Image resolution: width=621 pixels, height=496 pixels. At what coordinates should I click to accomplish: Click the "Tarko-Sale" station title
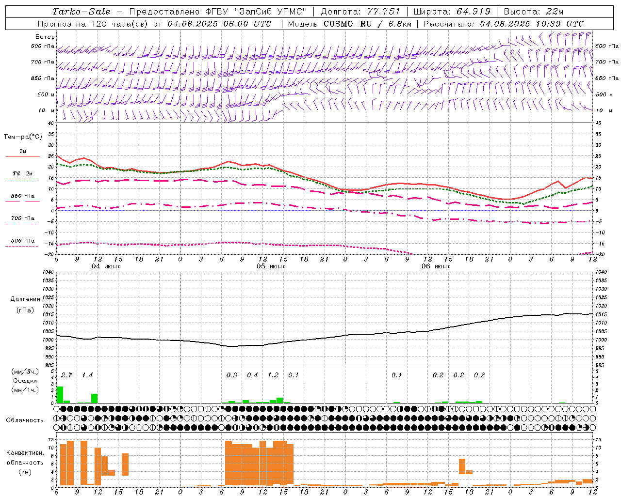point(82,12)
